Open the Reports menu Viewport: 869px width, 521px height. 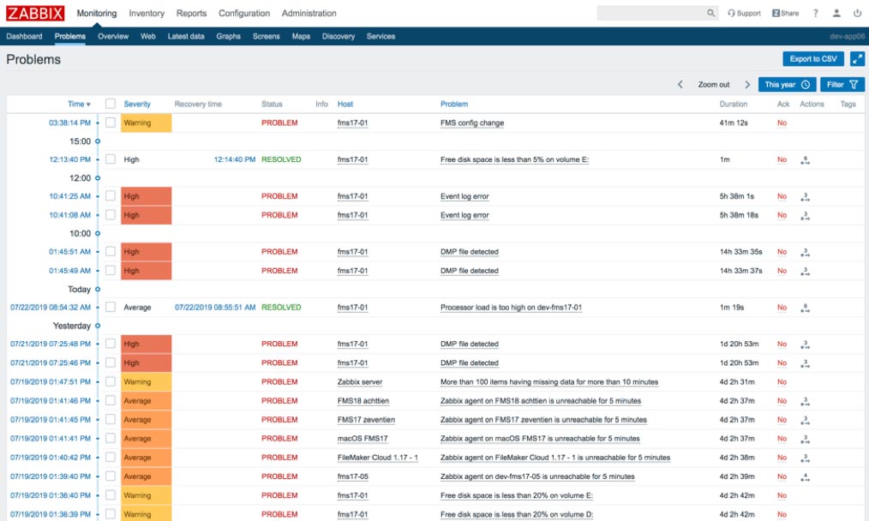click(191, 13)
